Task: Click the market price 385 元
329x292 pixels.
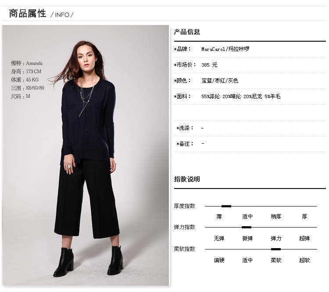Action: pyautogui.click(x=209, y=65)
